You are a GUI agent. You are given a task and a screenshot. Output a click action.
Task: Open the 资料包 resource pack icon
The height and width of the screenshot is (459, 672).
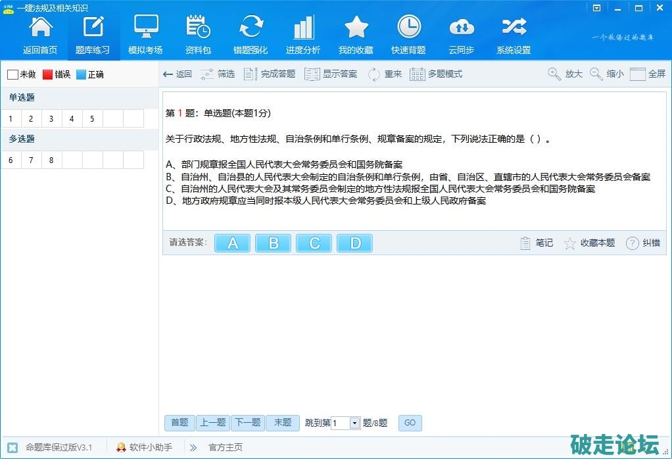(x=198, y=28)
